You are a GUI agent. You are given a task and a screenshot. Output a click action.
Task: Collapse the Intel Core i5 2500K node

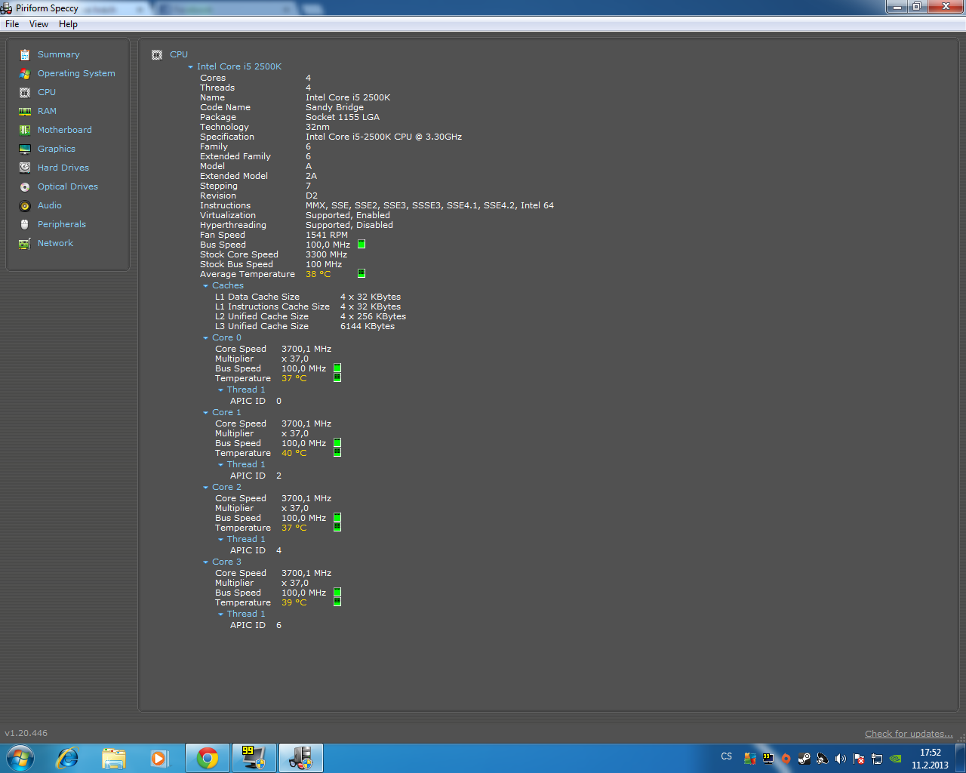pos(190,67)
